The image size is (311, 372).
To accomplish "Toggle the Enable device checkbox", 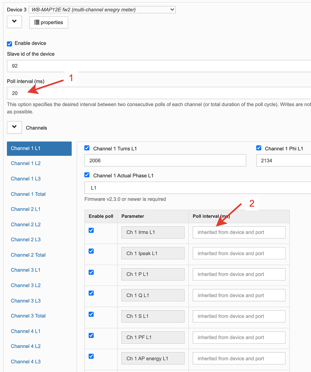I will [x=10, y=44].
